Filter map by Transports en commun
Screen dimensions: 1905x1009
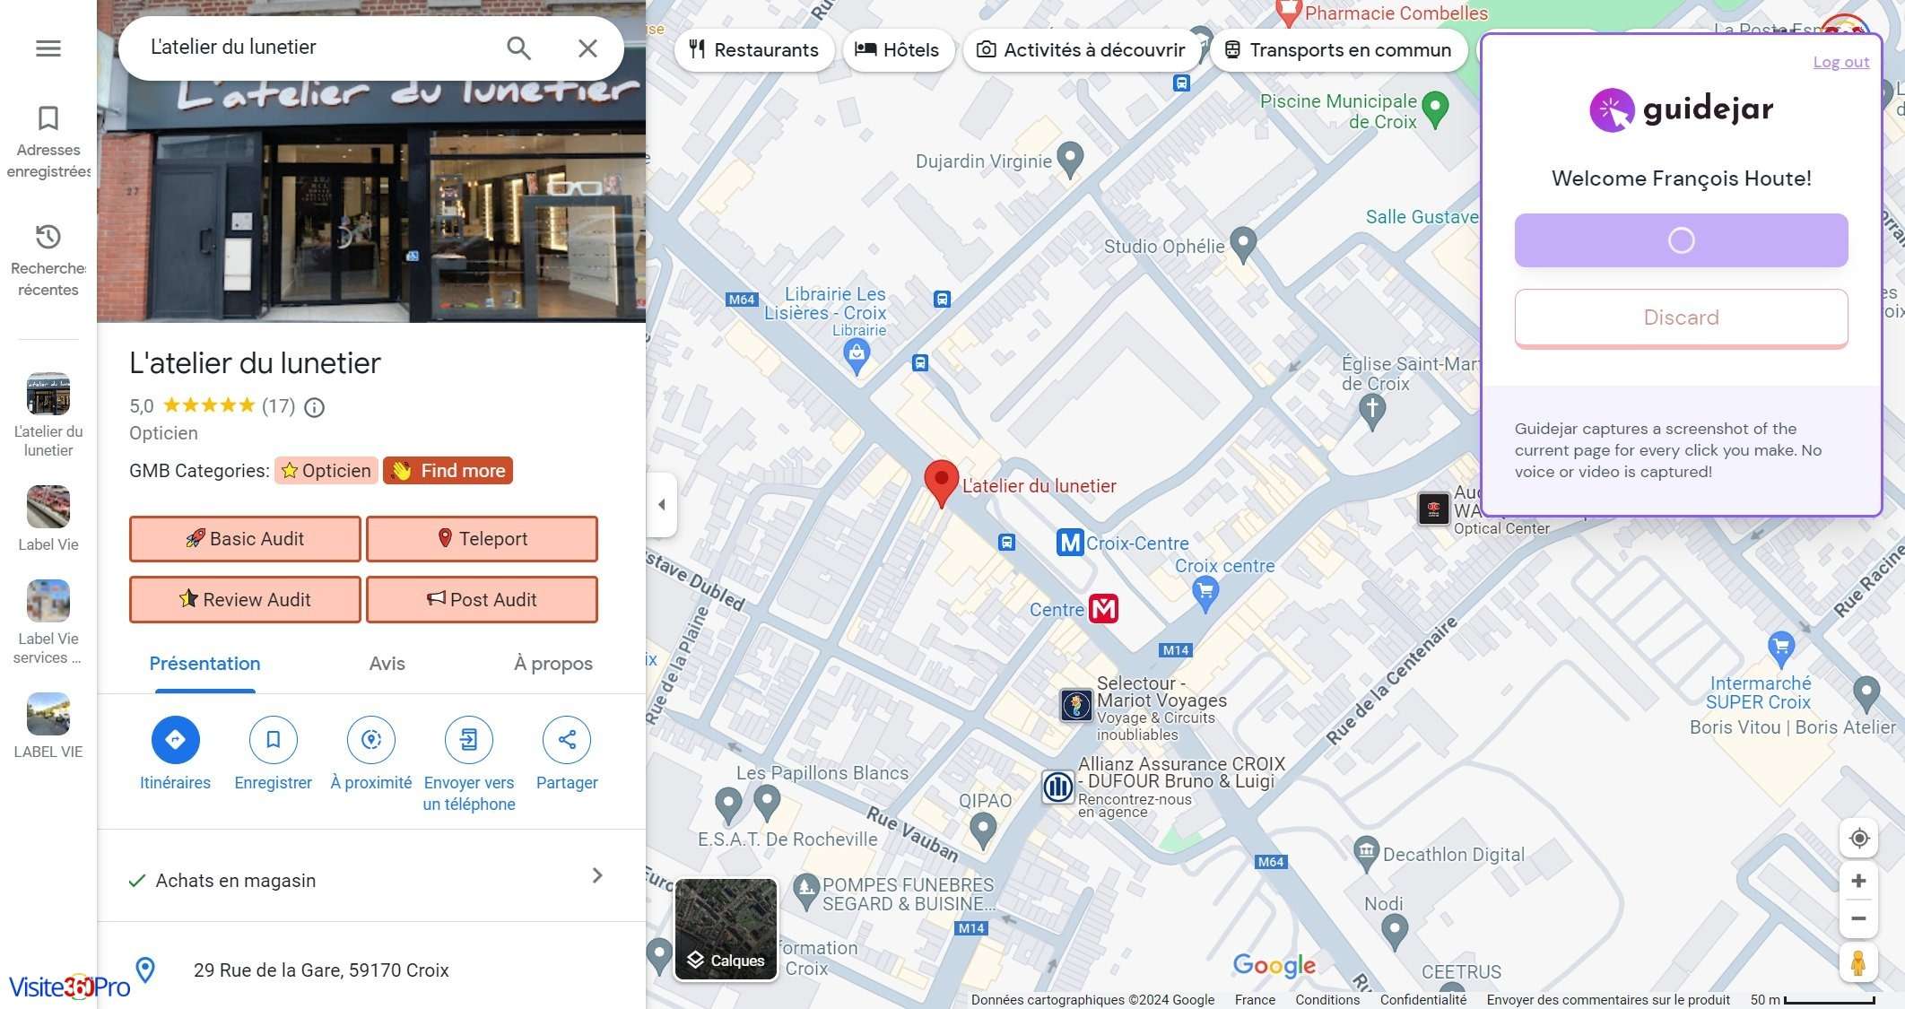[1338, 50]
